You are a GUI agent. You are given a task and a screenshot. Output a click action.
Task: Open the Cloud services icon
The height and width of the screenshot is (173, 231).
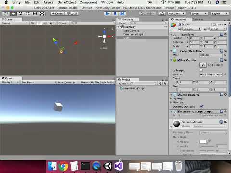pos(162,14)
